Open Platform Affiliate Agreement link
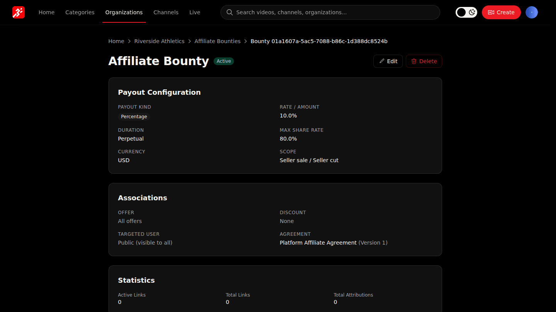The image size is (556, 312). click(318, 243)
